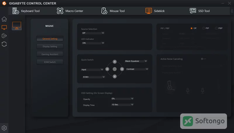Viewport: 234px width, 133px height.
Task: Click the Active Noise Canceling label
Action: 171,59
